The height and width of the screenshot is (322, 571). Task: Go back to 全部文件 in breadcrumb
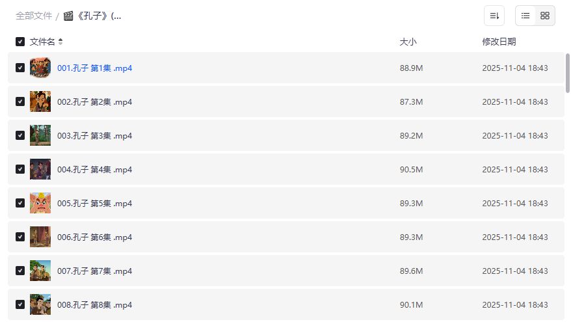34,16
